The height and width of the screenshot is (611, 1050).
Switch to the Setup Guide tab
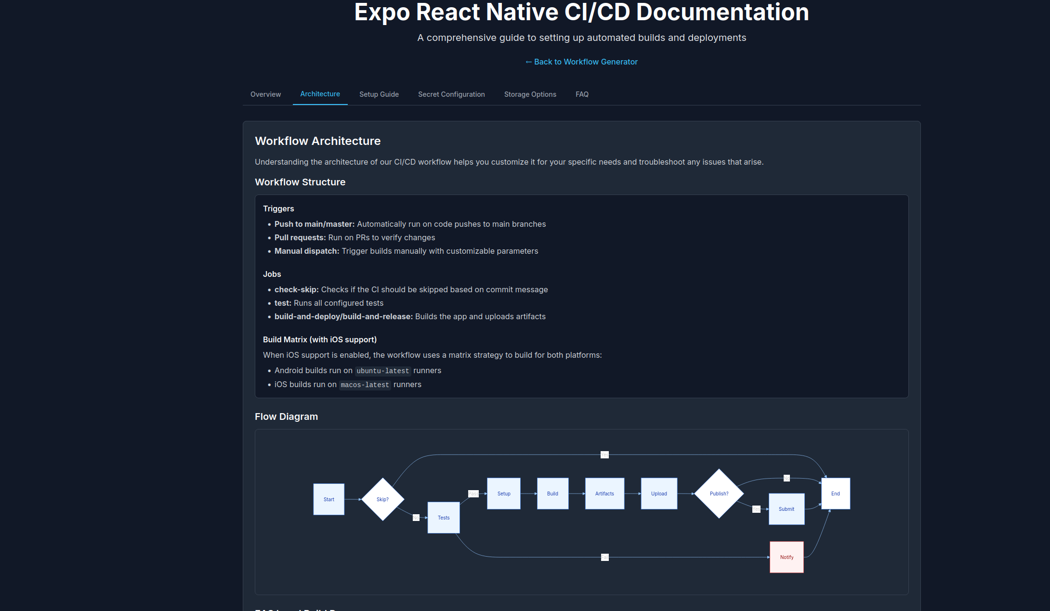pyautogui.click(x=379, y=94)
